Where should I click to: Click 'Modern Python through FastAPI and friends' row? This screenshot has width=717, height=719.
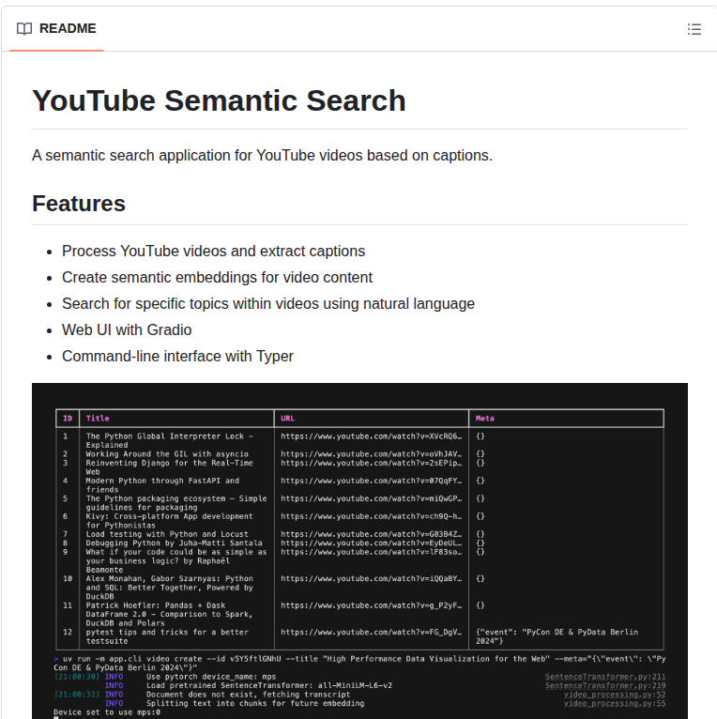[x=162, y=485]
